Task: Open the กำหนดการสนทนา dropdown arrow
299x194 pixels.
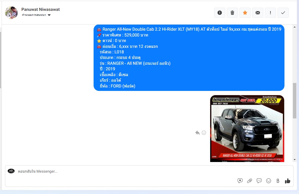Action: [x=49, y=15]
